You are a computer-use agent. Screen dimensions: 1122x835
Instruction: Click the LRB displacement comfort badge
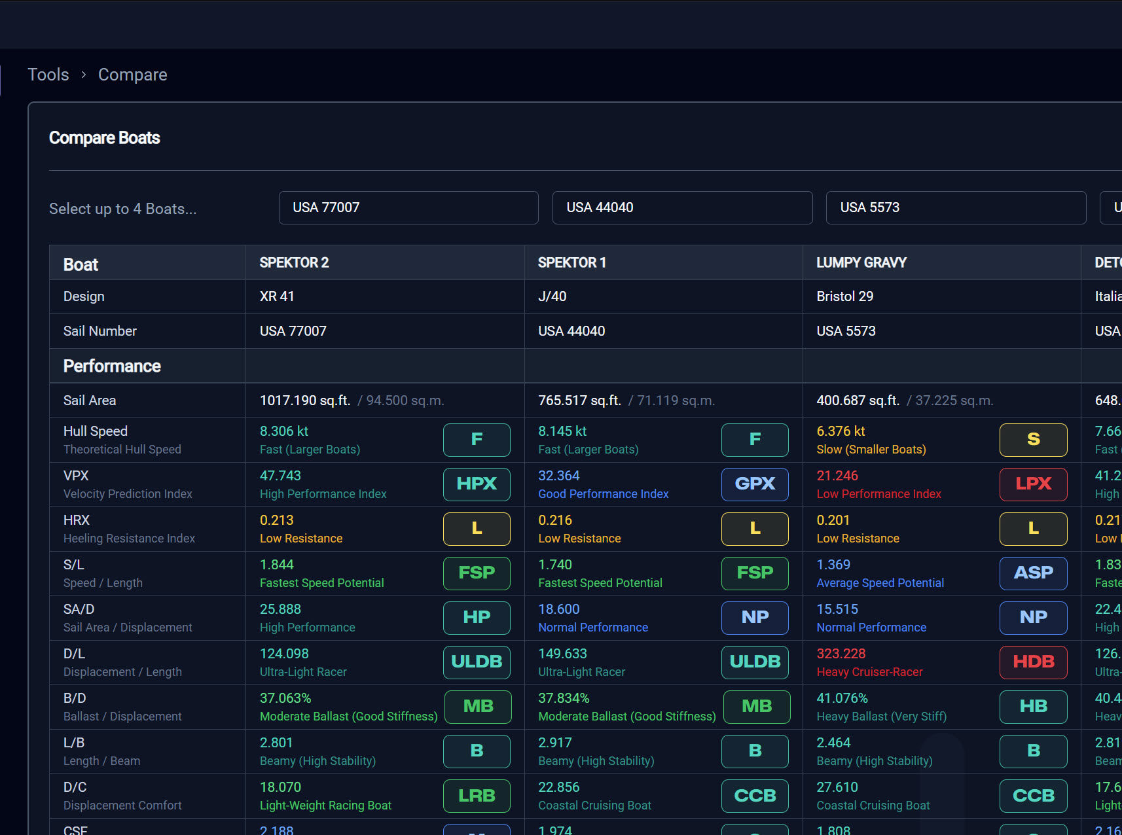(x=476, y=796)
